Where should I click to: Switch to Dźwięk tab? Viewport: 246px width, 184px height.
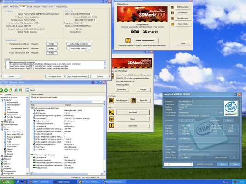[29, 7]
